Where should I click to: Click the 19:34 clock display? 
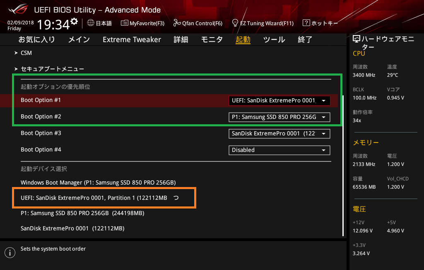[x=53, y=24]
